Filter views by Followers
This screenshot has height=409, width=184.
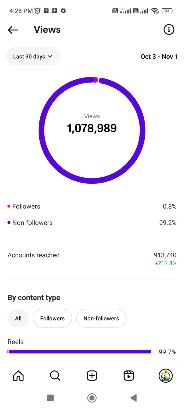click(x=52, y=318)
